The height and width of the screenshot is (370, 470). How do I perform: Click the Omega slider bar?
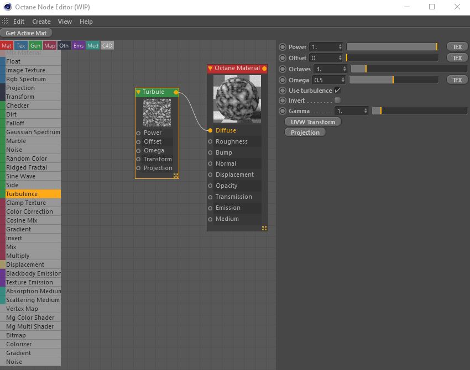pyautogui.click(x=394, y=80)
